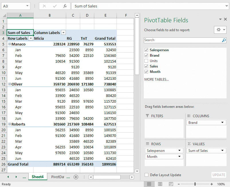Screen dimensions: 230x187
Task: Open the PivotTable Fields tools gear menu
Action: pyautogui.click(x=220, y=30)
